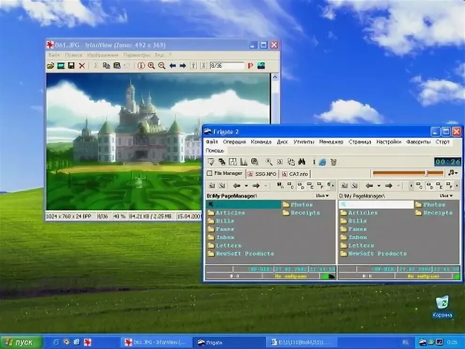
Task: Click the shield-shaped first icon in Frigate toolbar
Action: pyautogui.click(x=211, y=162)
